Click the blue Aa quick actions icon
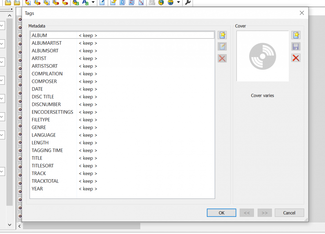325x234 pixels. [x=85, y=3]
